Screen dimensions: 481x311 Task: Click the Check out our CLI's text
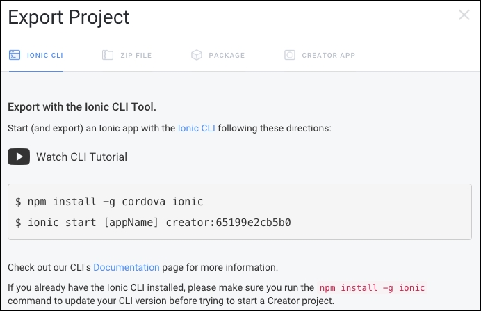pyautogui.click(x=49, y=267)
